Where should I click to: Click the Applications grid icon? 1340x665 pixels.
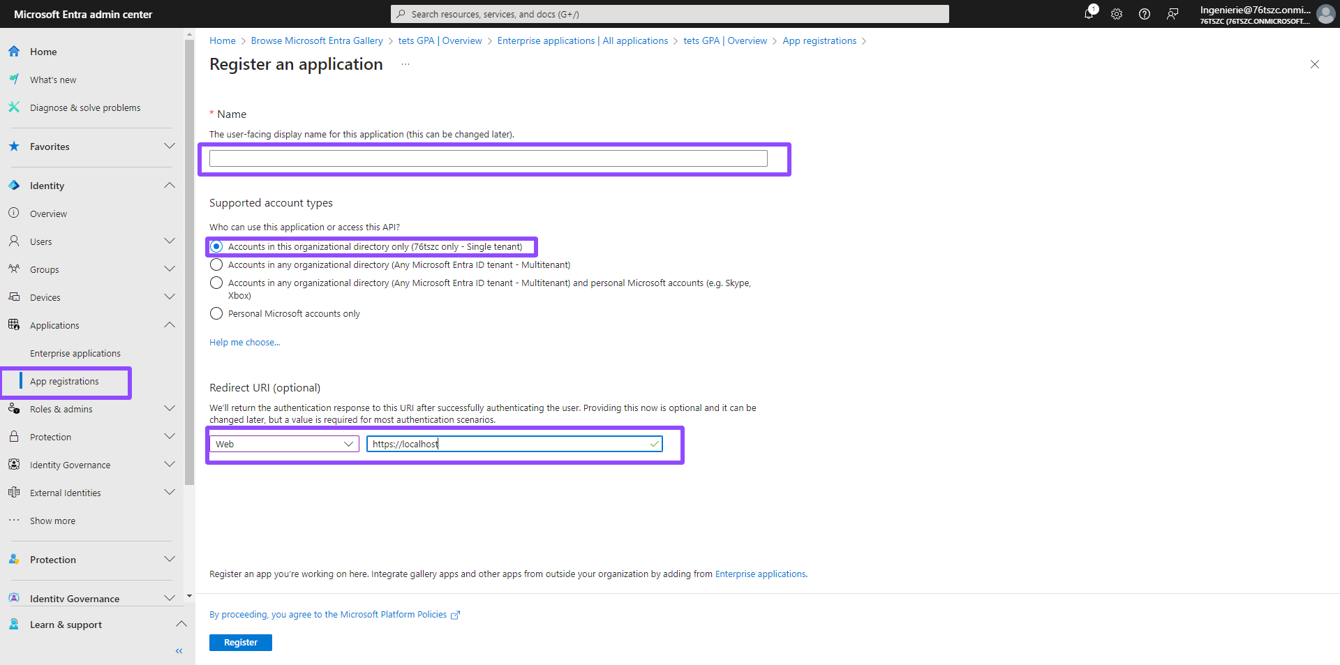pos(14,324)
